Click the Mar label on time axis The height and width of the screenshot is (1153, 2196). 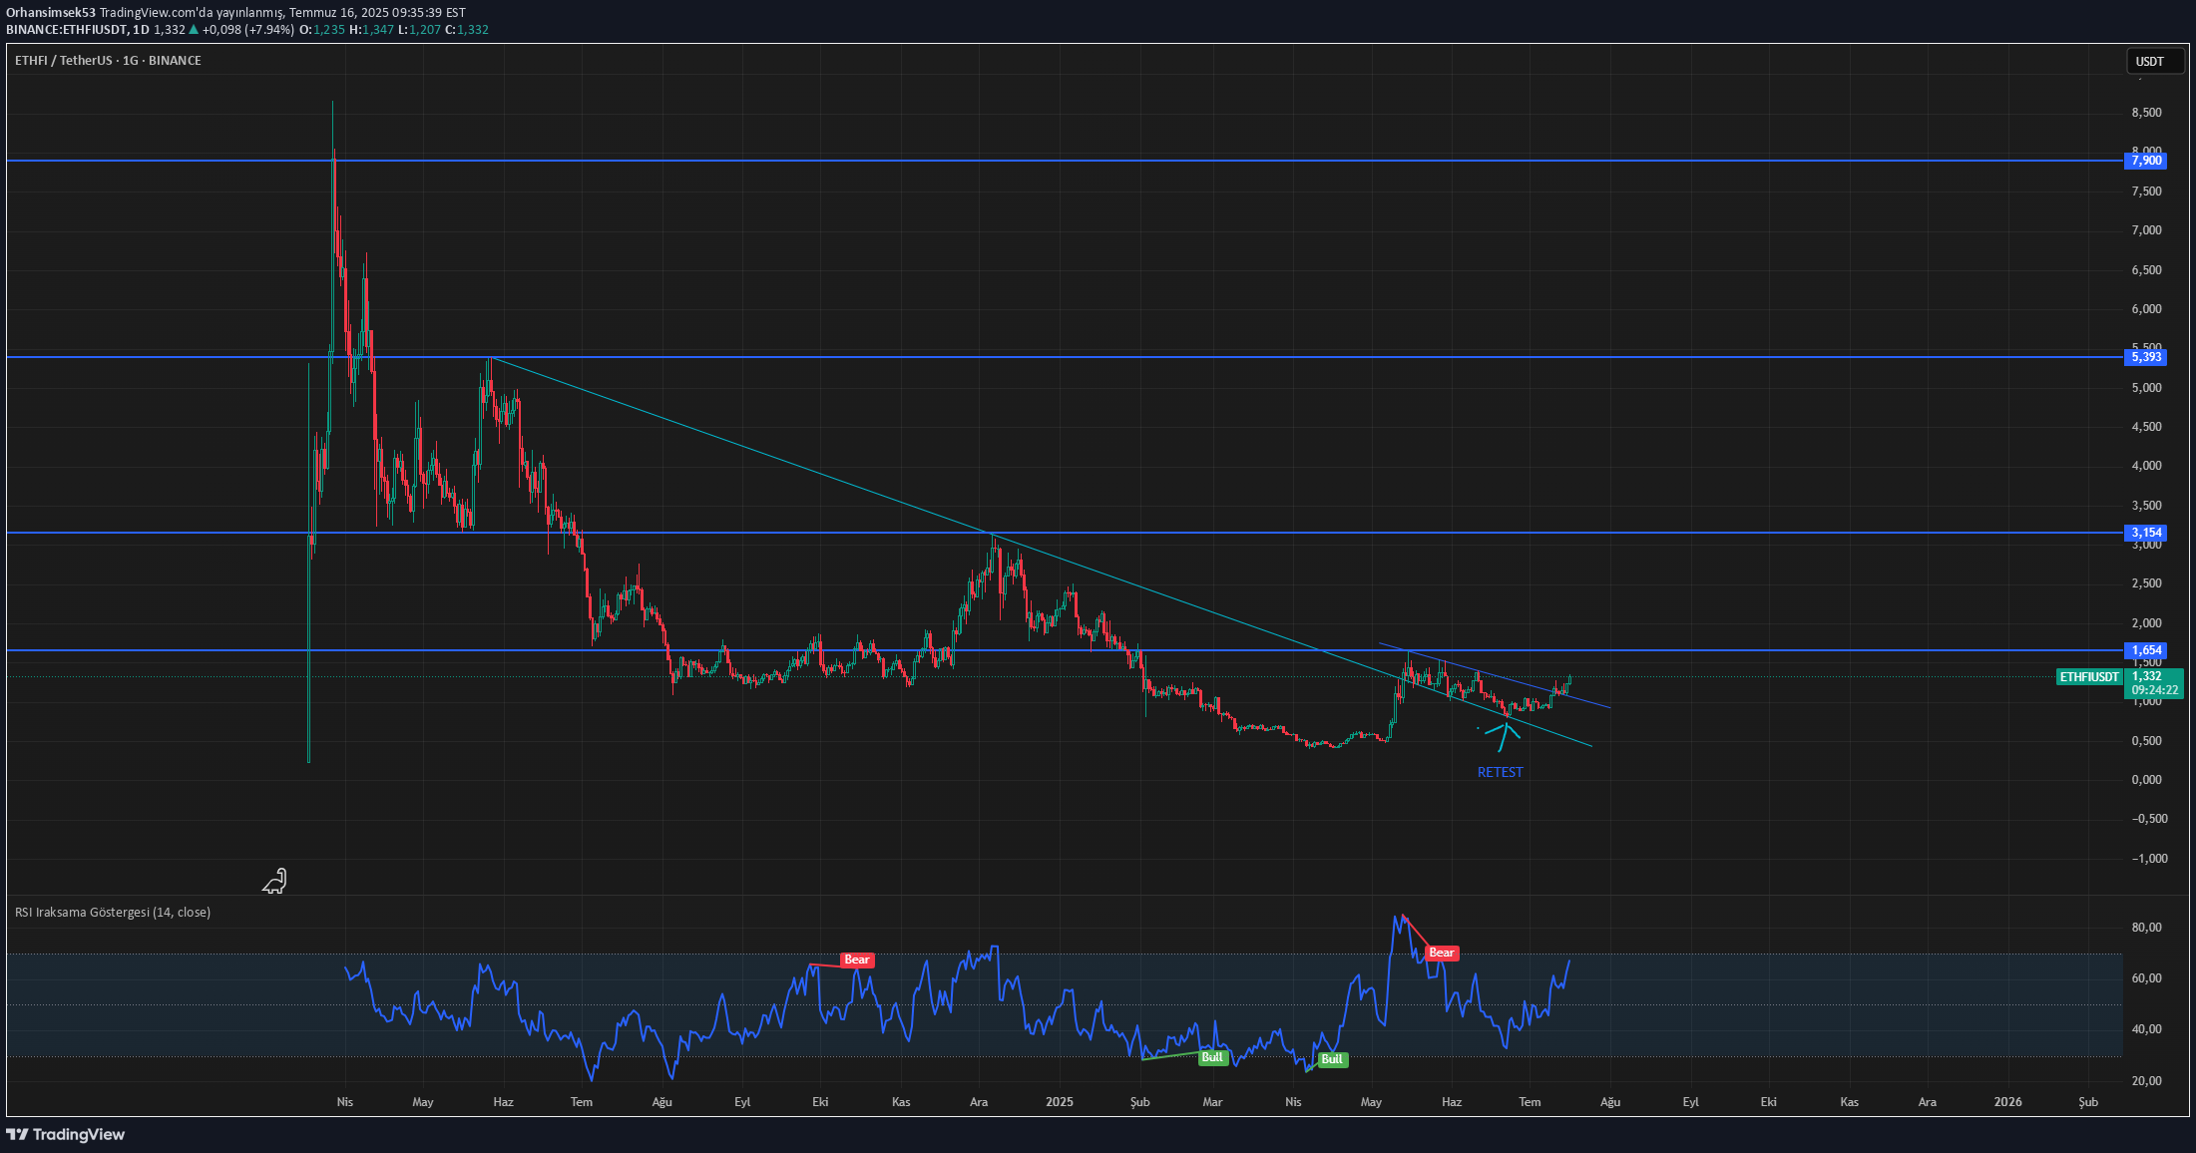tap(1212, 1102)
